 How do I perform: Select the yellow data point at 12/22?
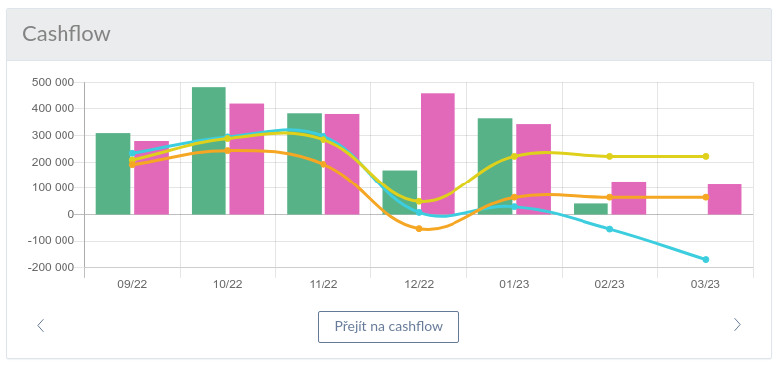point(419,201)
